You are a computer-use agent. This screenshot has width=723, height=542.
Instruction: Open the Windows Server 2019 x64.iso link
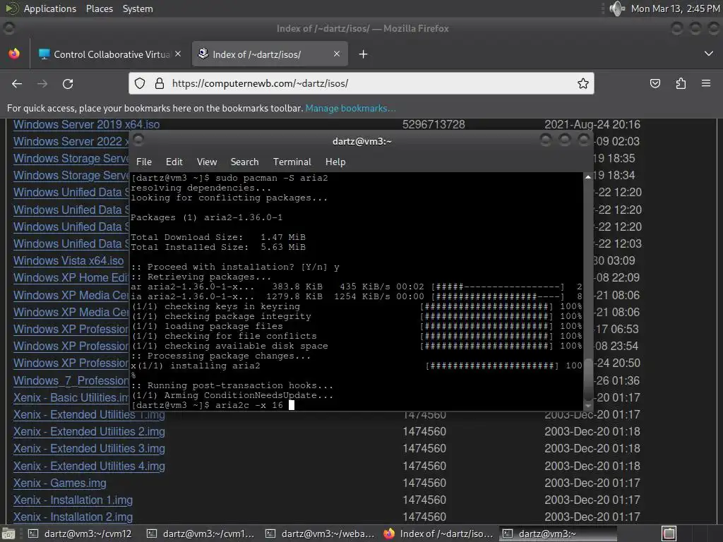click(x=87, y=124)
